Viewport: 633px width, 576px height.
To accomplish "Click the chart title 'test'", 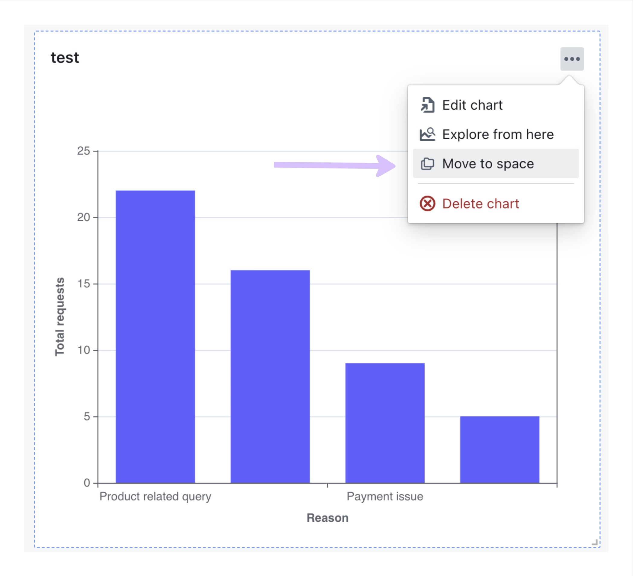I will 65,58.
